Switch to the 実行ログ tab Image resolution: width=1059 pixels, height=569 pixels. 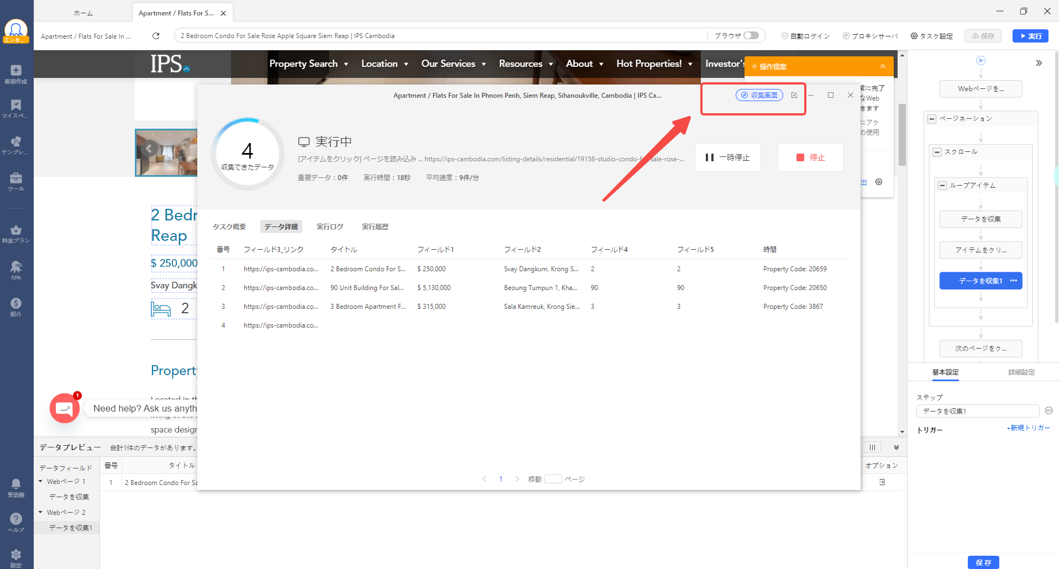pos(330,226)
